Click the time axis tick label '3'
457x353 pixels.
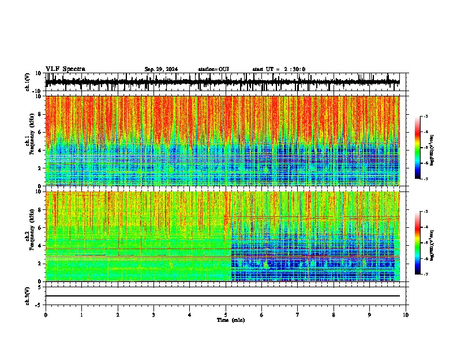coord(153,315)
